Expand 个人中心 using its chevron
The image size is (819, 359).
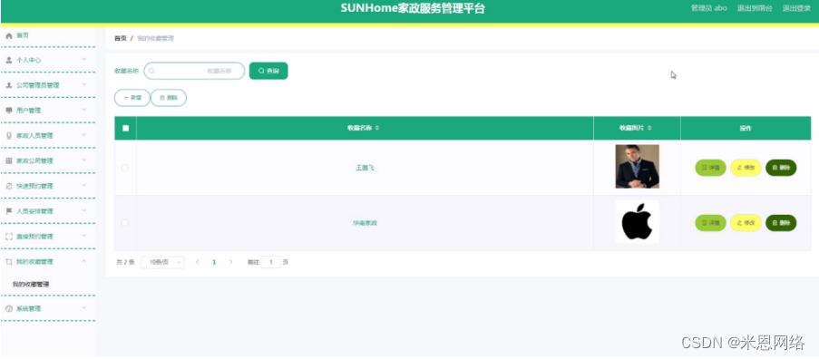point(83,60)
